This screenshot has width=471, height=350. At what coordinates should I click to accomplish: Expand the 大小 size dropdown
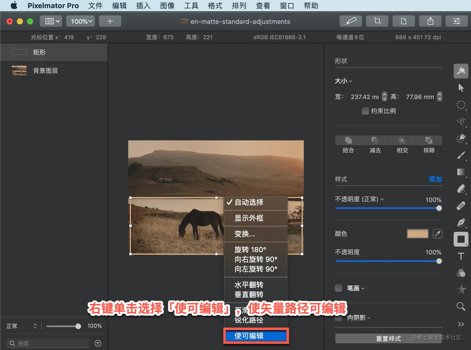click(x=344, y=81)
